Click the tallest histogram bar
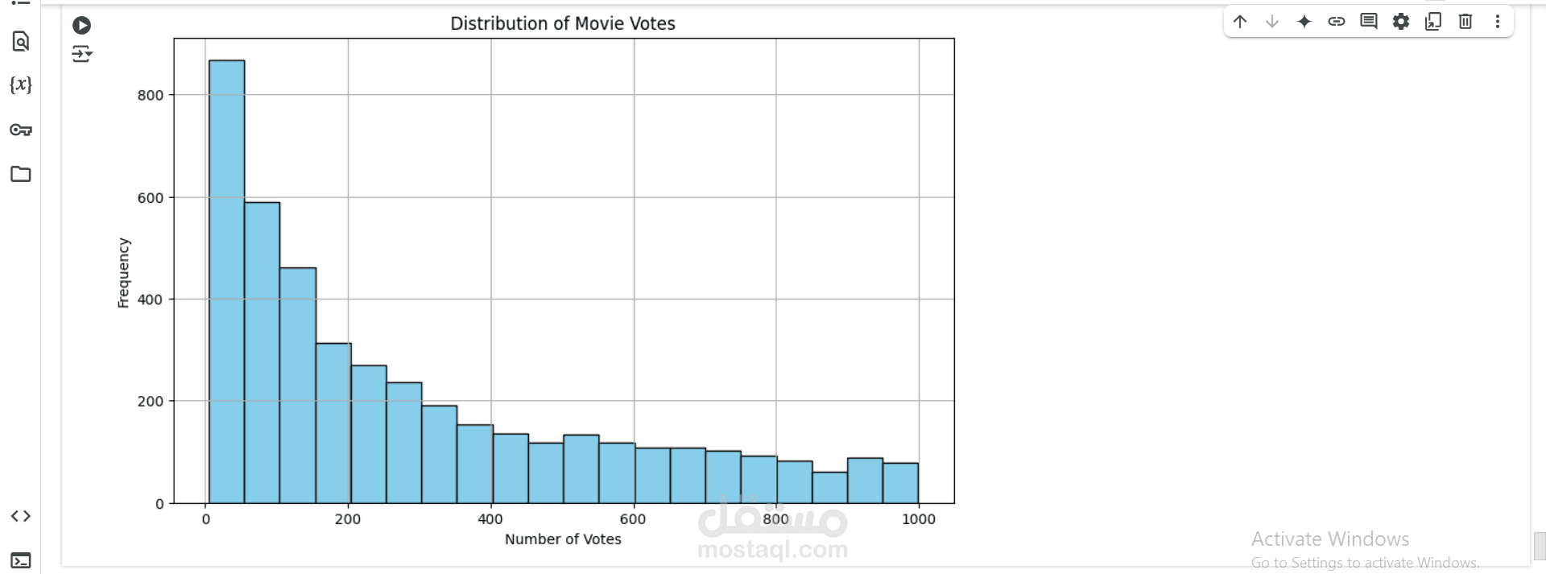 [x=227, y=282]
